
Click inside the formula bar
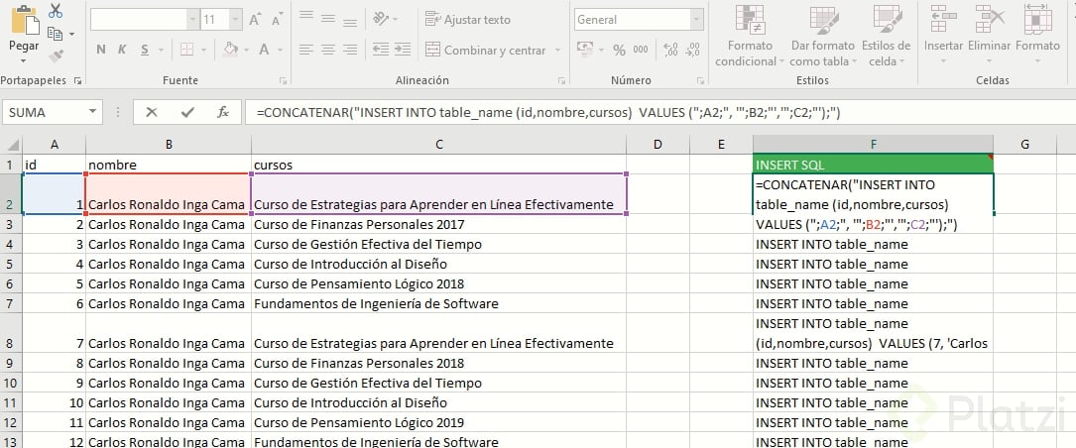point(658,113)
